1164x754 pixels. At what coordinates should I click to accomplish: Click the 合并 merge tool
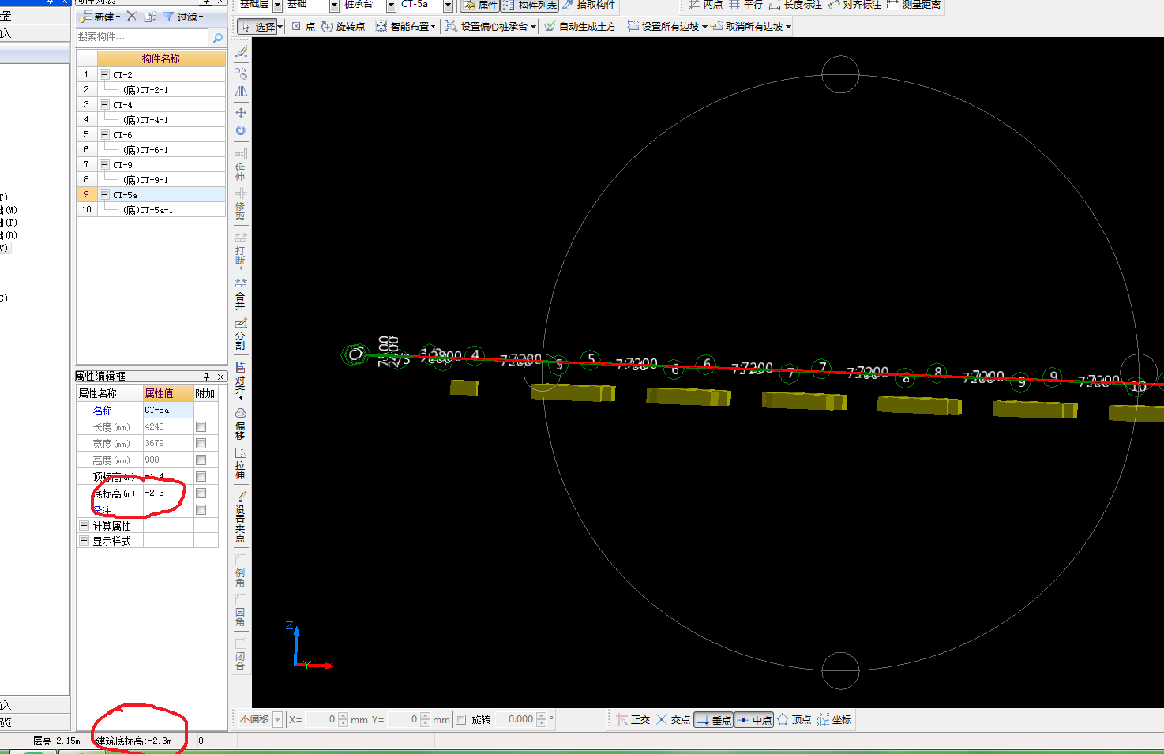click(241, 294)
